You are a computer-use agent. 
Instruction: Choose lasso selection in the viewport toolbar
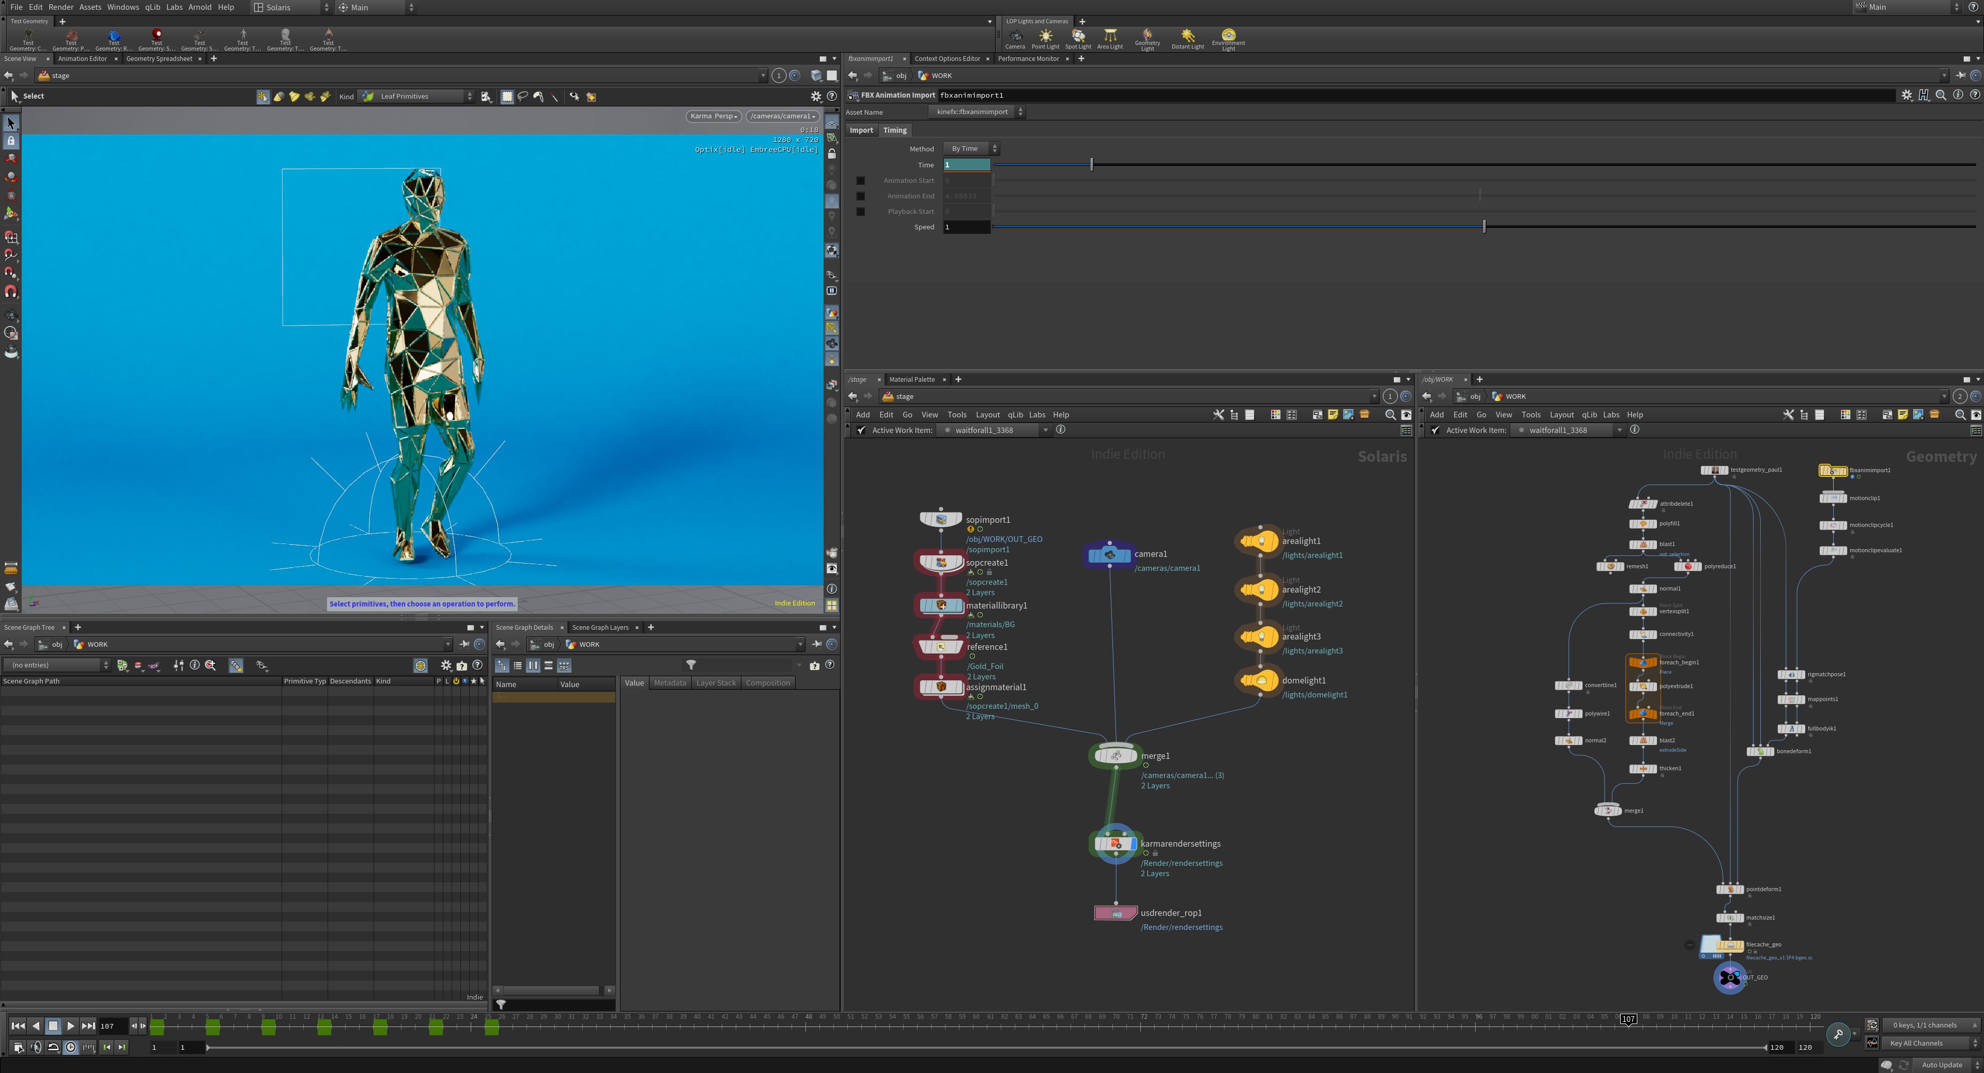(x=523, y=96)
